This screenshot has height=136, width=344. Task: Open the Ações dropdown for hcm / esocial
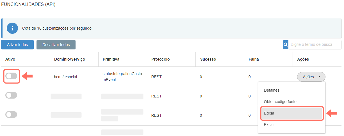311,77
